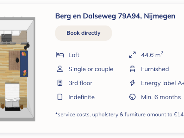184x138 pixels.
Task: Click the clock icon beside Min. 6 months
Action: point(132,97)
